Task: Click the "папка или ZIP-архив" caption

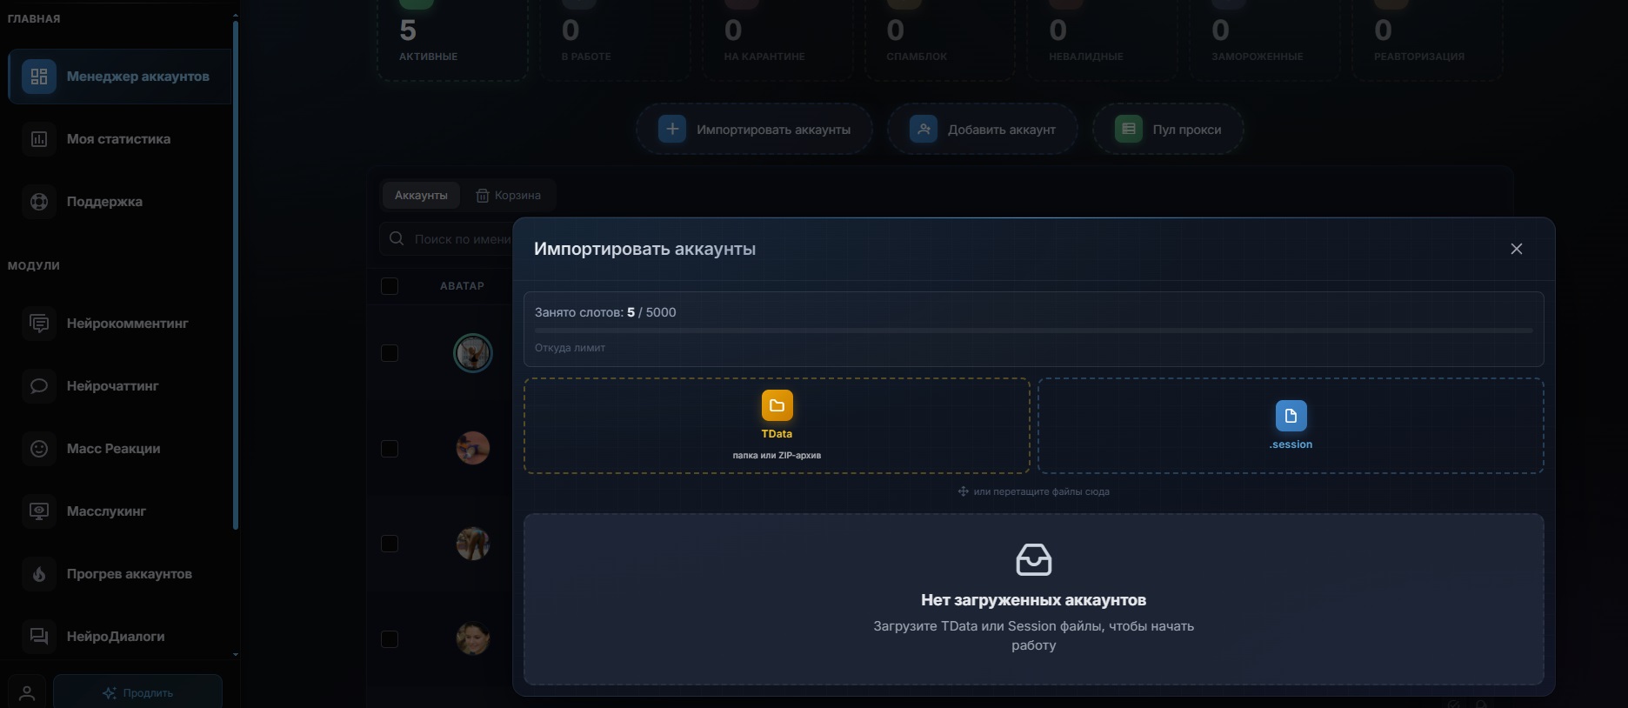Action: click(777, 455)
